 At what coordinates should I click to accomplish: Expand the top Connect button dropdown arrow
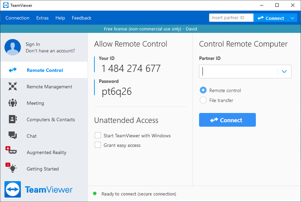(292, 18)
